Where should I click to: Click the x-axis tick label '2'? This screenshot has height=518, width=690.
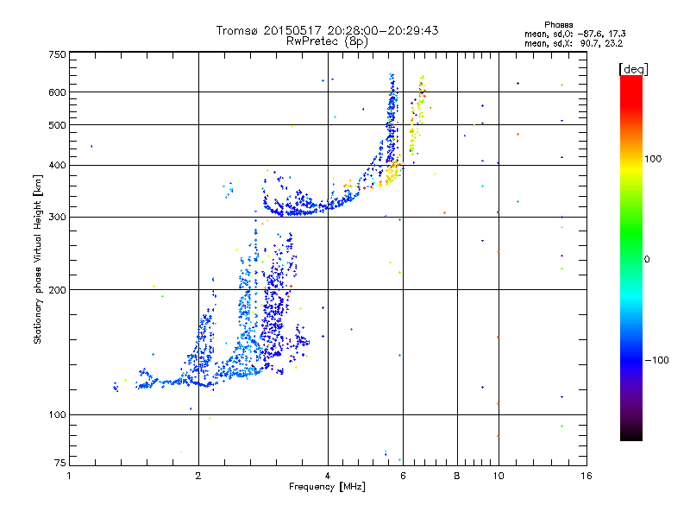198,476
